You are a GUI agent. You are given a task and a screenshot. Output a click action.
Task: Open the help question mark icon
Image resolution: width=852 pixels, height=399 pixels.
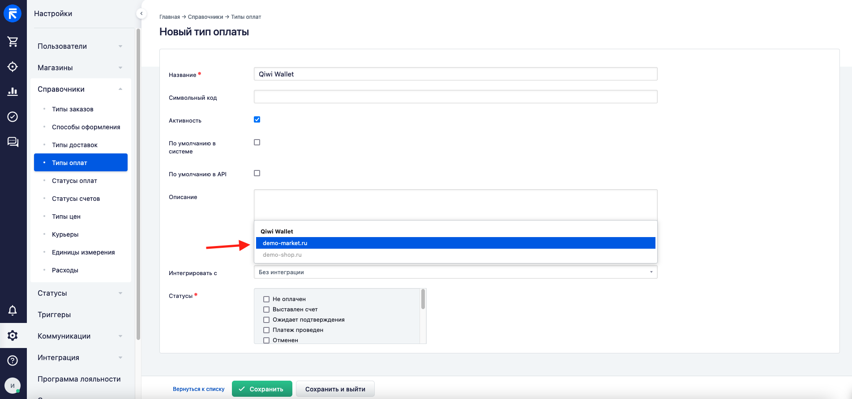pyautogui.click(x=13, y=361)
